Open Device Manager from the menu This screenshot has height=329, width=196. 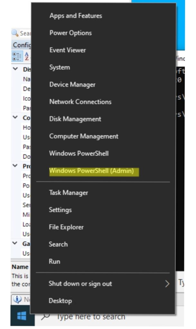[72, 84]
